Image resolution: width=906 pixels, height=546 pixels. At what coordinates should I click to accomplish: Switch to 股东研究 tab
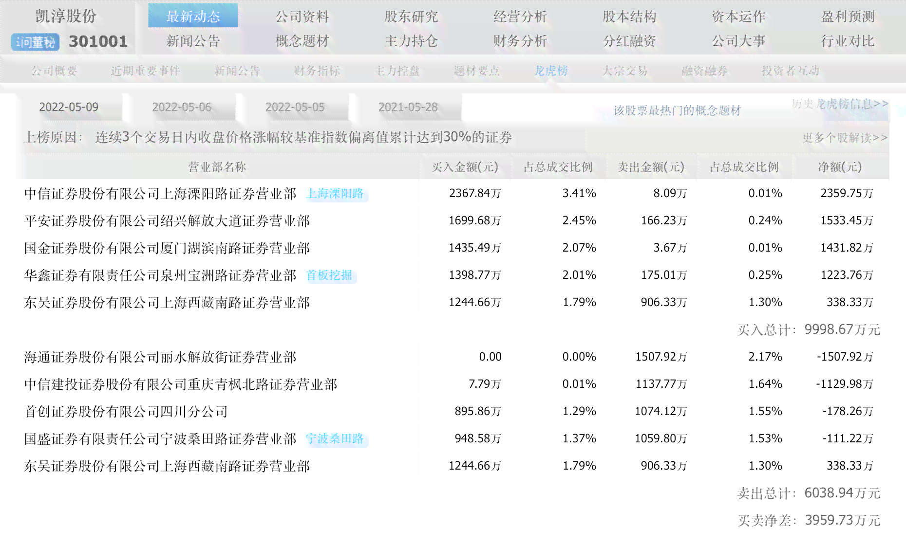[411, 17]
